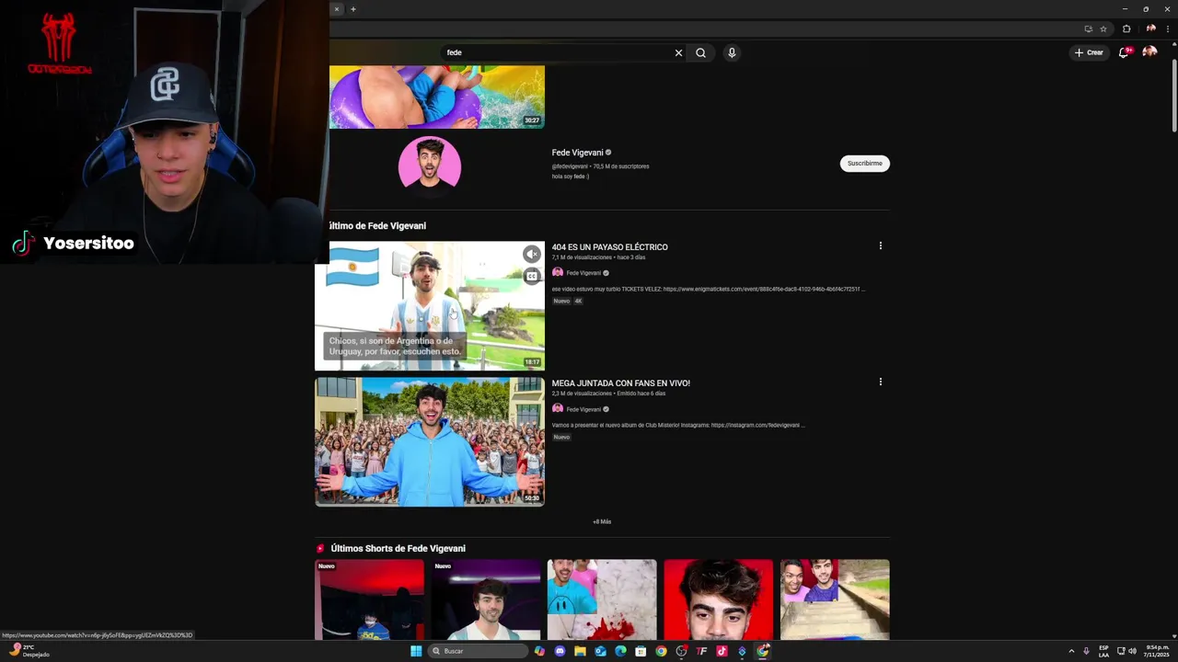
Task: Click the taskbar Buscar search box
Action: 478,651
